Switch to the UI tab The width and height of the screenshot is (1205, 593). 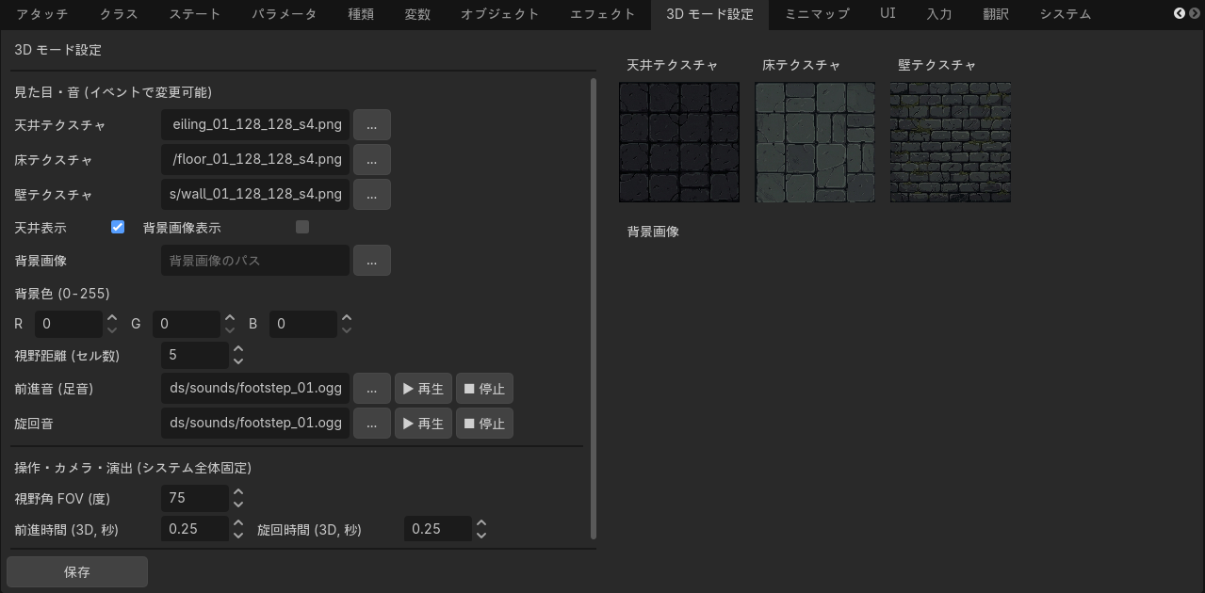pos(887,14)
